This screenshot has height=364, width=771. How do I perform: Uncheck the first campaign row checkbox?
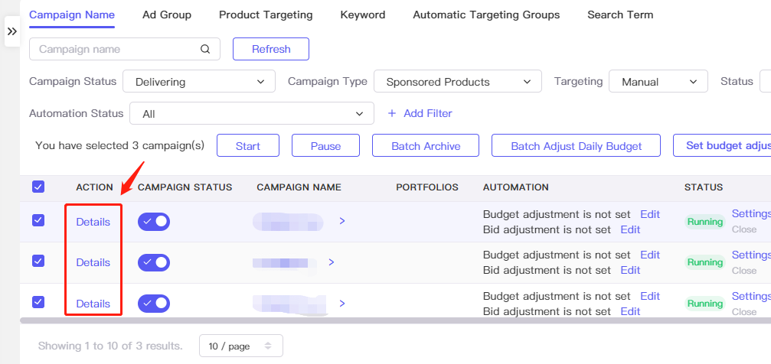click(38, 220)
